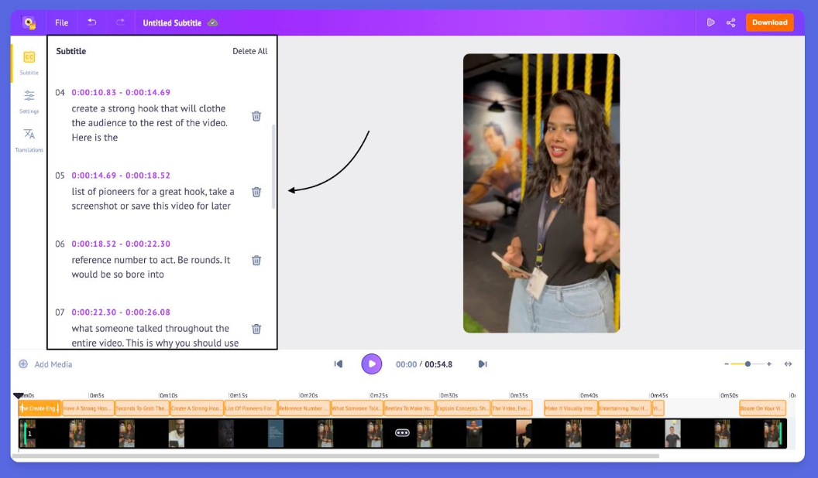Fit the timeline to width

[788, 364]
